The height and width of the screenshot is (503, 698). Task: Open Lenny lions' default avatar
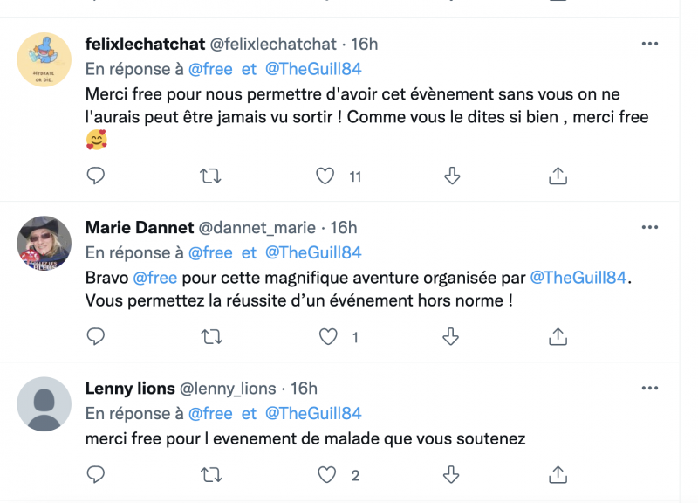44,403
